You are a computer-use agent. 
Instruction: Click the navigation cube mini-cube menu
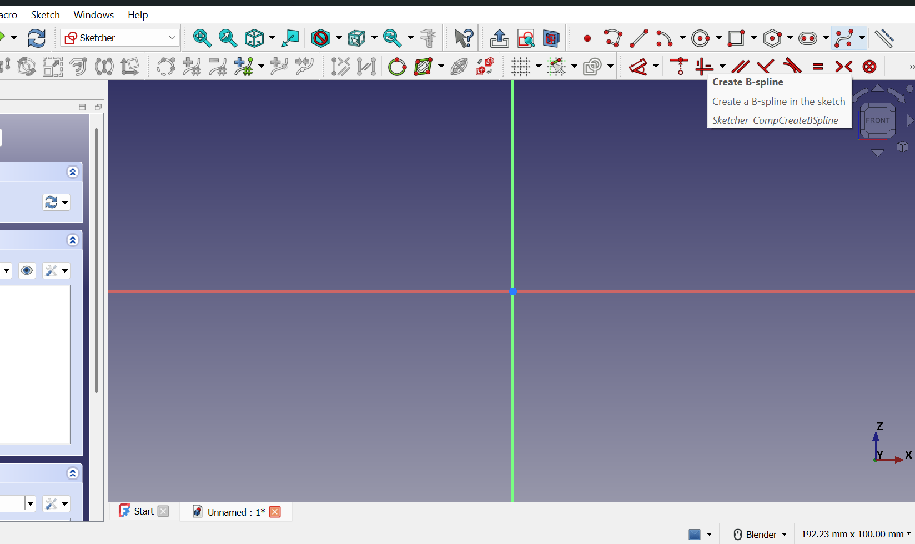(x=903, y=147)
